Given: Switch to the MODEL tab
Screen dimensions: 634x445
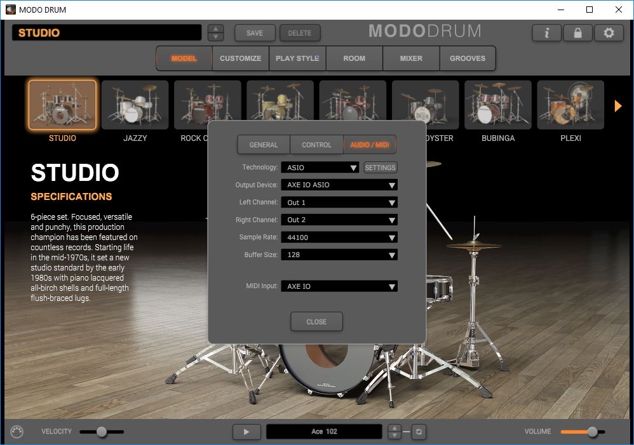Looking at the screenshot, I should 184,58.
